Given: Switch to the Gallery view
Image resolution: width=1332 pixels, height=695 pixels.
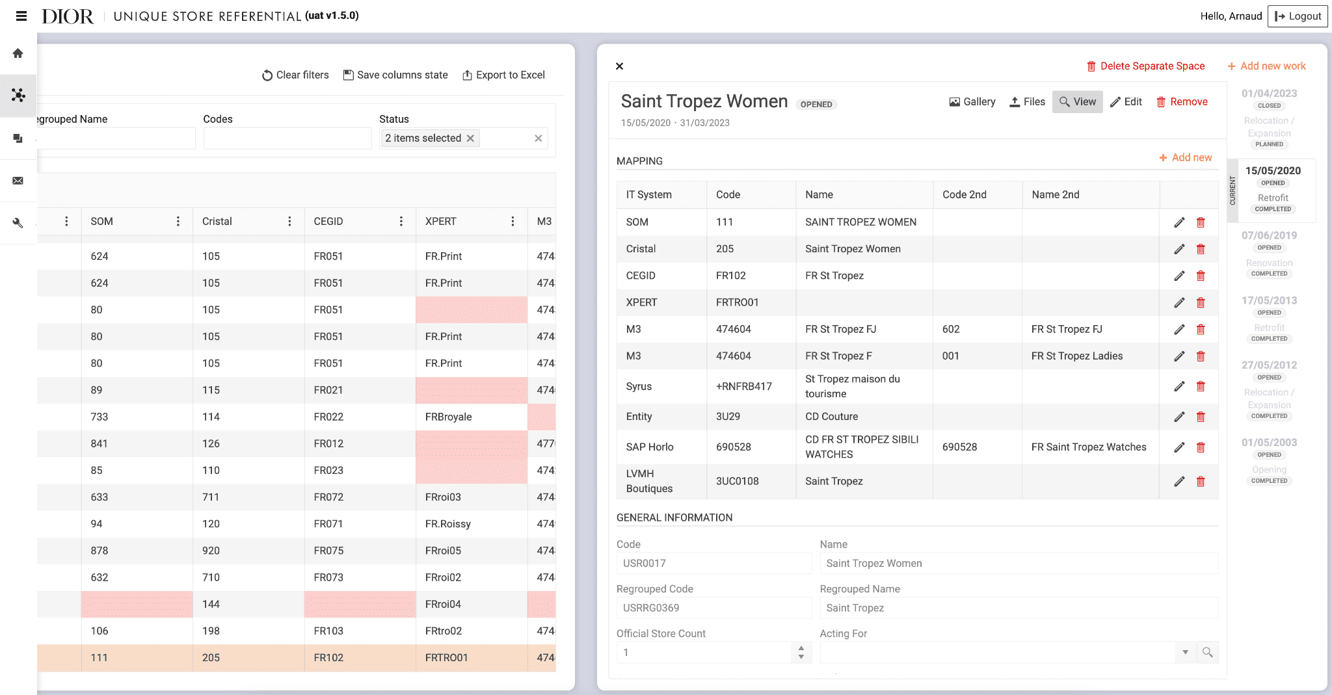Looking at the screenshot, I should point(972,102).
